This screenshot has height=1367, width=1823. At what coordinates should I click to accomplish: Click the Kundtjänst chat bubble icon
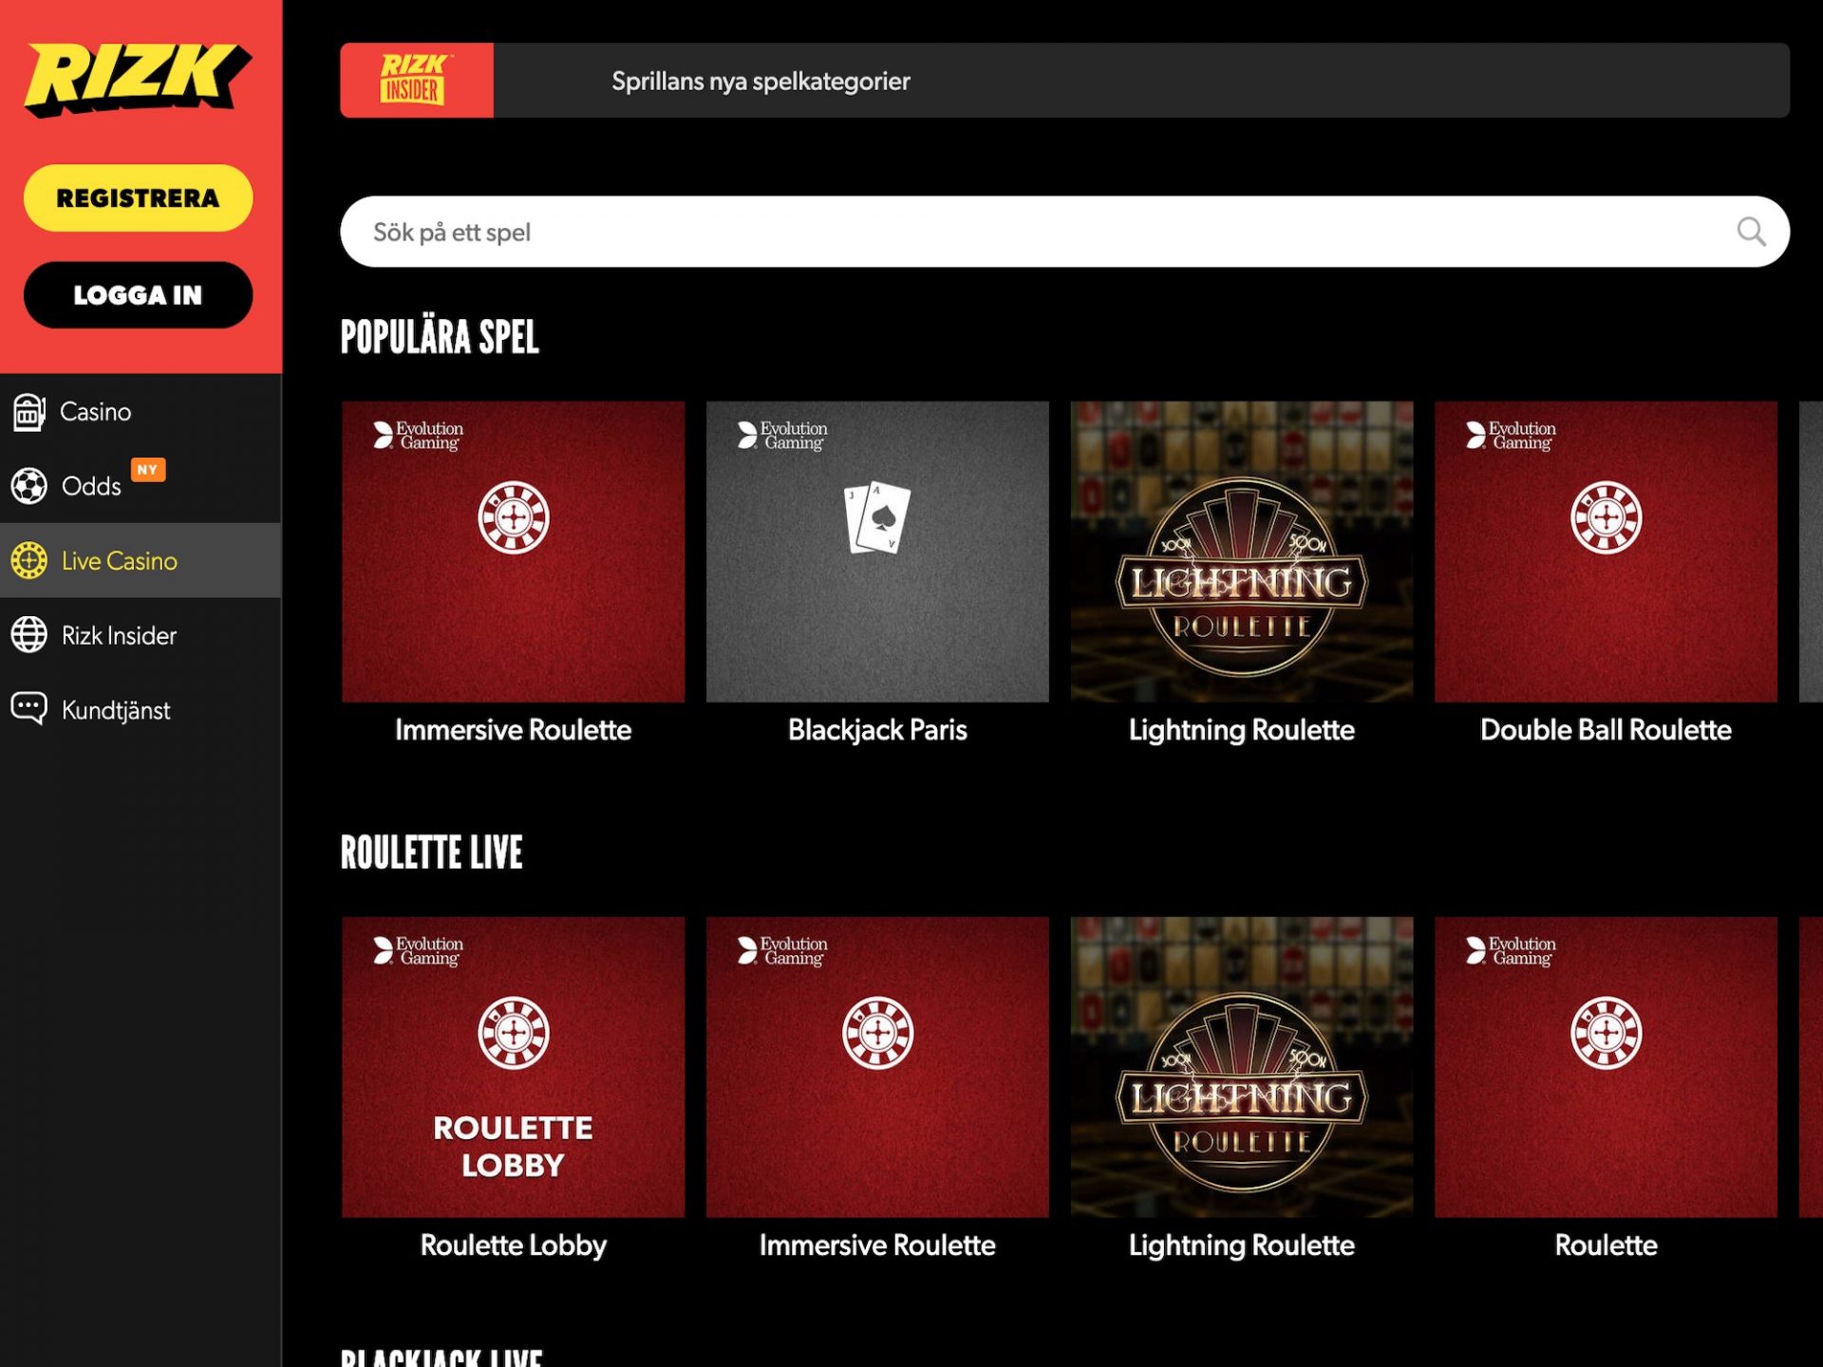pyautogui.click(x=28, y=708)
